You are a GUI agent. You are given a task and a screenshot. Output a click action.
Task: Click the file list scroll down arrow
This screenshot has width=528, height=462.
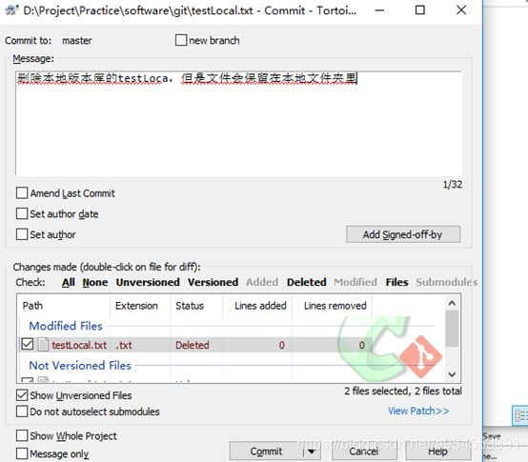point(452,374)
